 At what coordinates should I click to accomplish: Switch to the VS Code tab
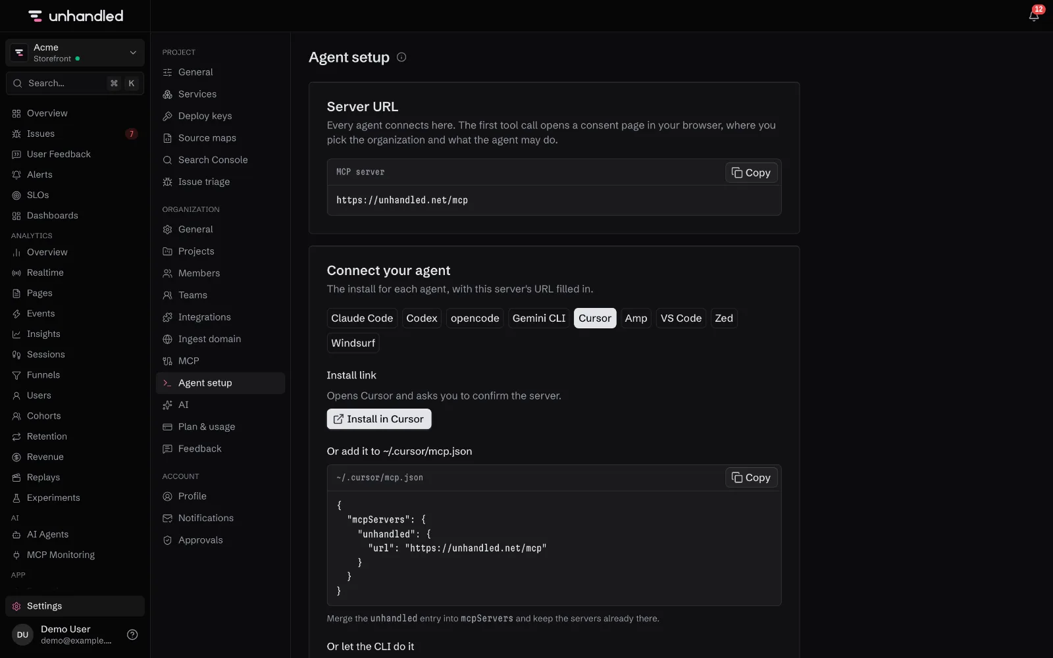pos(681,318)
